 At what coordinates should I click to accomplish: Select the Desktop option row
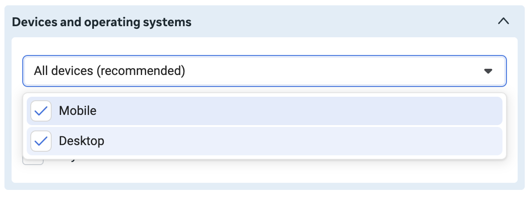[x=265, y=141]
